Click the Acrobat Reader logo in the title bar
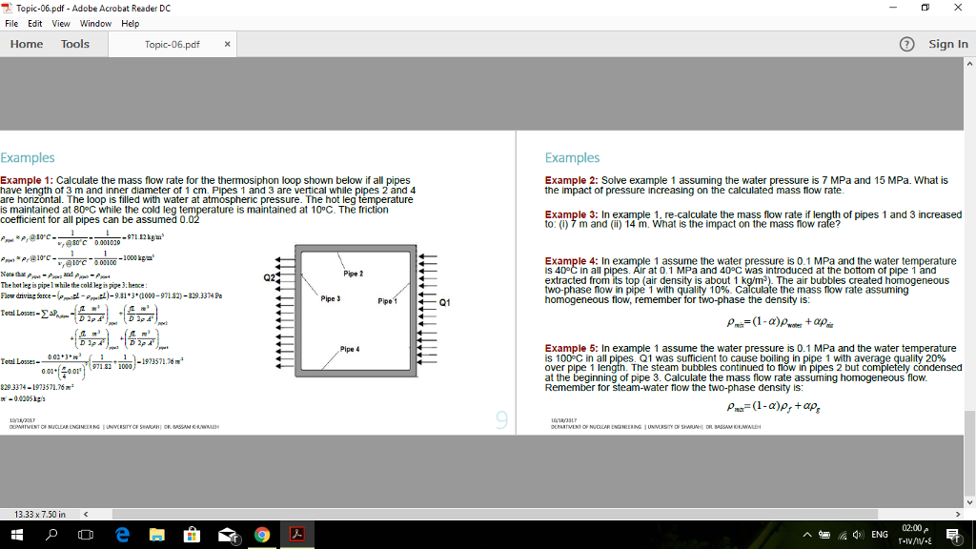 click(x=9, y=8)
